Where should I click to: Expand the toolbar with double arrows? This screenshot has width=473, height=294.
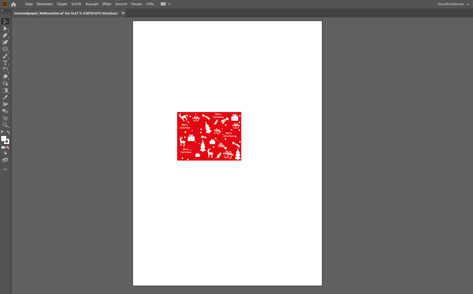2,10
